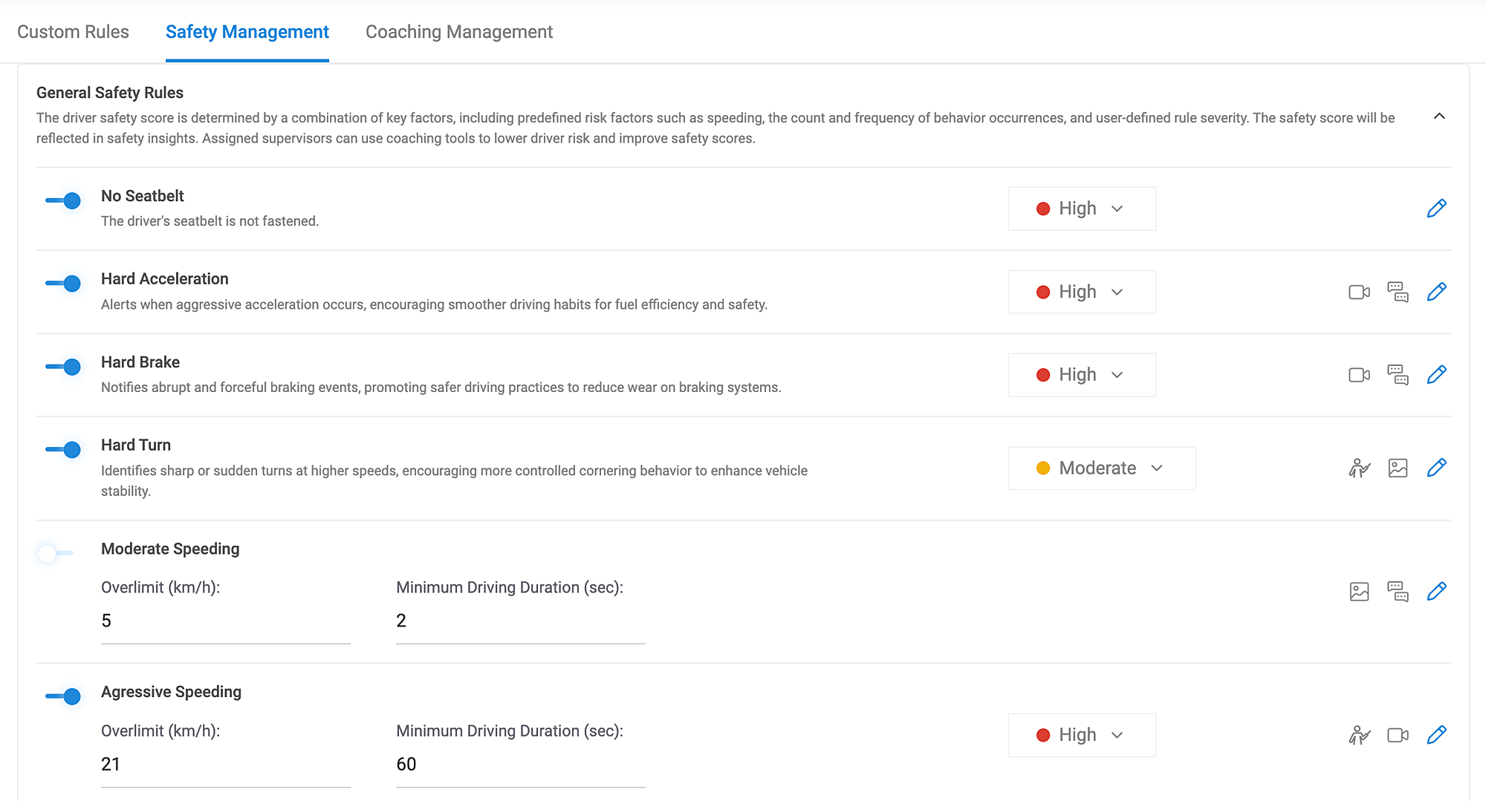Image resolution: width=1486 pixels, height=801 pixels.
Task: Click Moderate Speeding Minimum Driving Duration field
Action: click(x=520, y=621)
